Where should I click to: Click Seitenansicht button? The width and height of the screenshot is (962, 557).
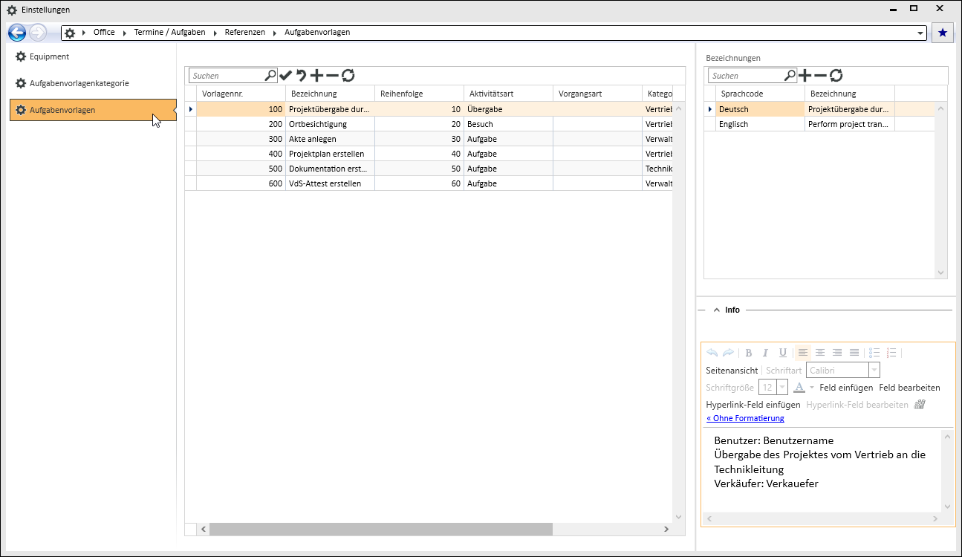coord(732,370)
